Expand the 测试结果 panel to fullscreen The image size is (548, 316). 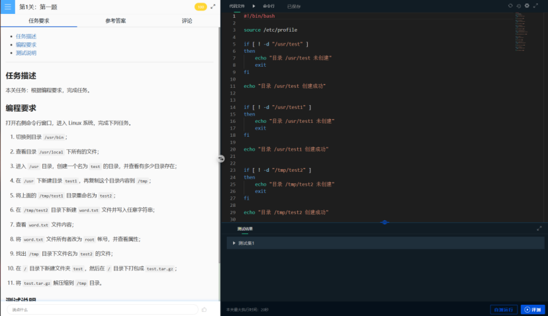(539, 228)
